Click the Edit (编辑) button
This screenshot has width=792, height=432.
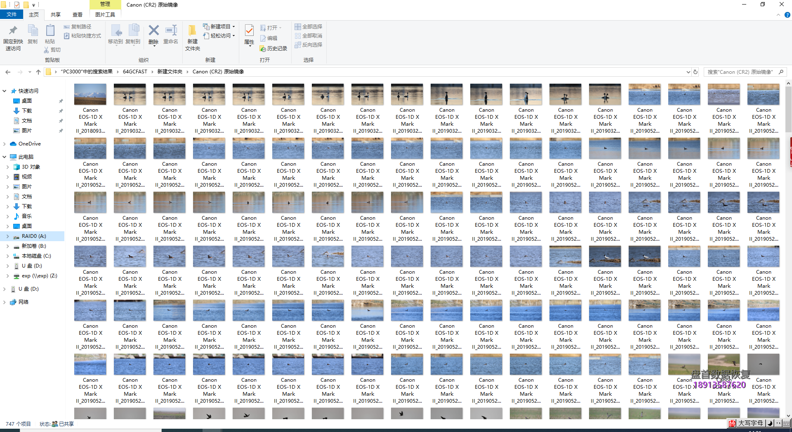pyautogui.click(x=269, y=38)
